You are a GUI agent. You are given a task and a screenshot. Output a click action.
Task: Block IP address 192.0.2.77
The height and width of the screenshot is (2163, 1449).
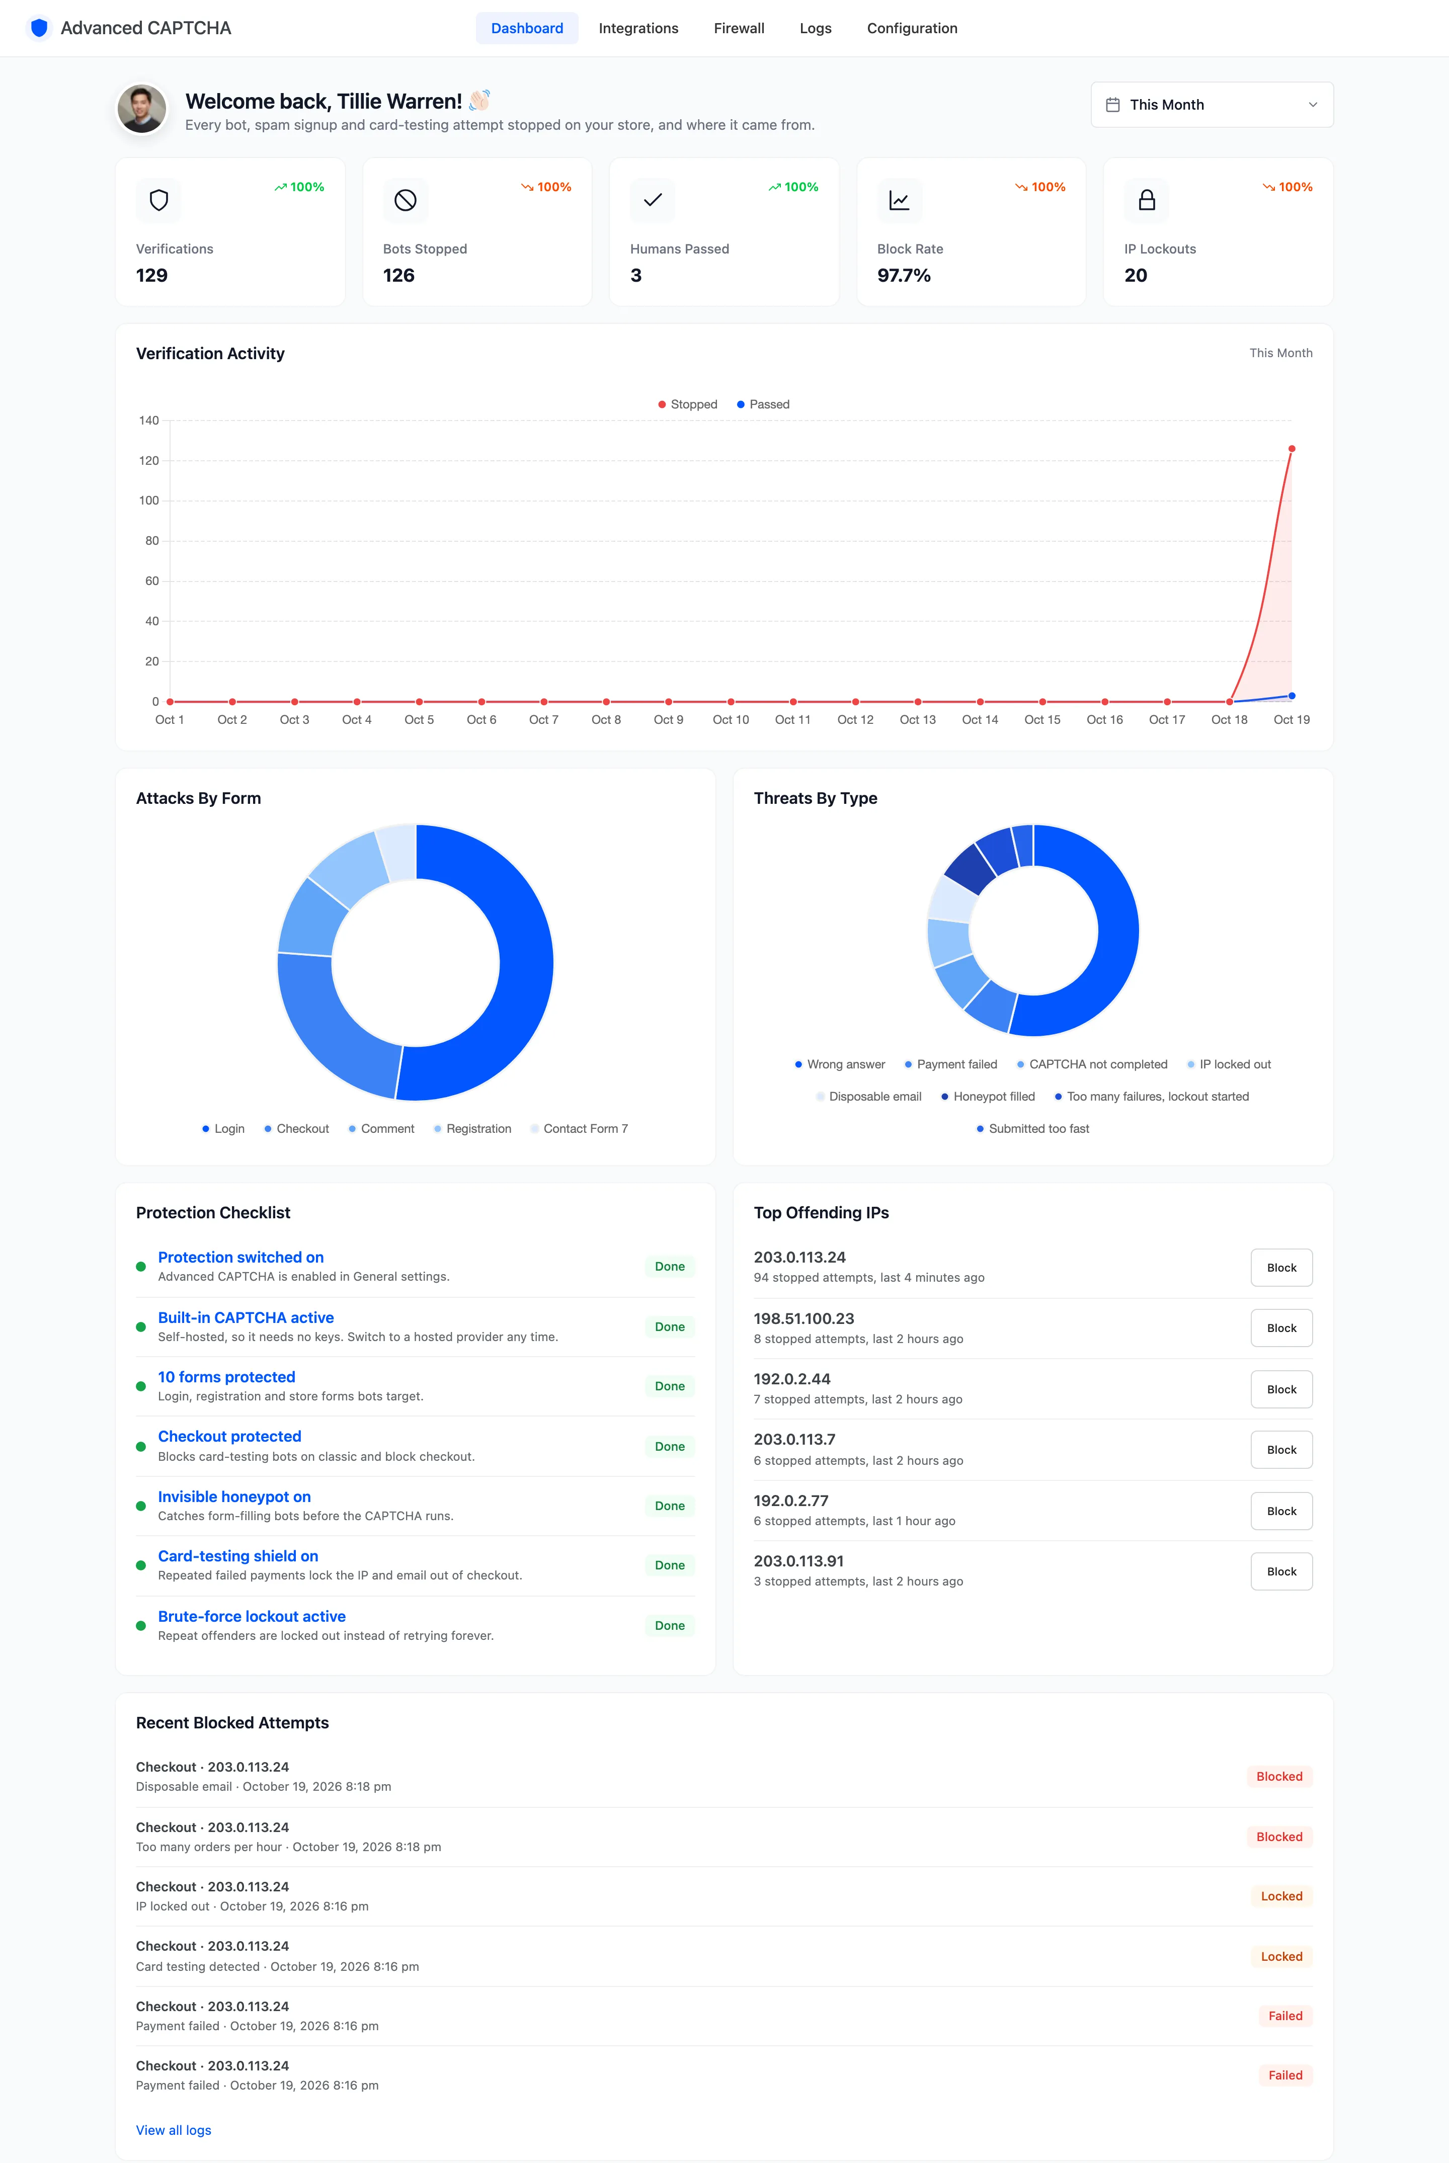(x=1281, y=1511)
